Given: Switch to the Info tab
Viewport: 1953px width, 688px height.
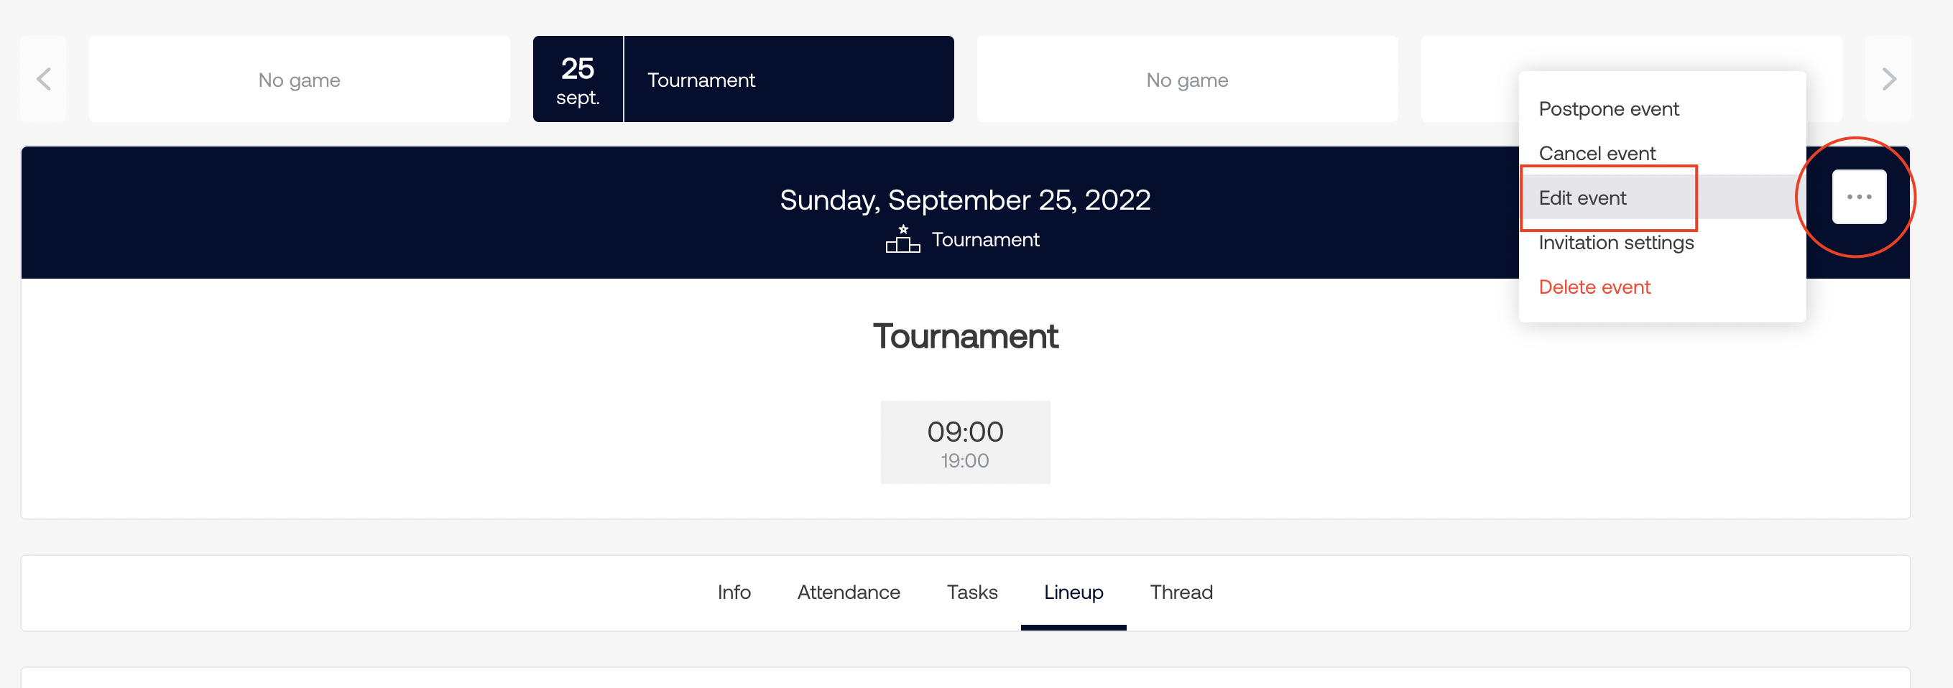Looking at the screenshot, I should (734, 592).
